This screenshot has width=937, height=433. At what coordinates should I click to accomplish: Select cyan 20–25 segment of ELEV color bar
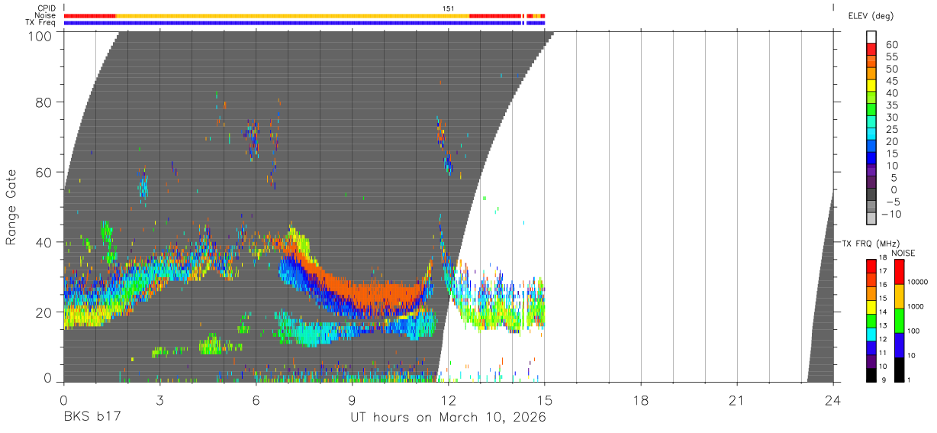pyautogui.click(x=871, y=135)
